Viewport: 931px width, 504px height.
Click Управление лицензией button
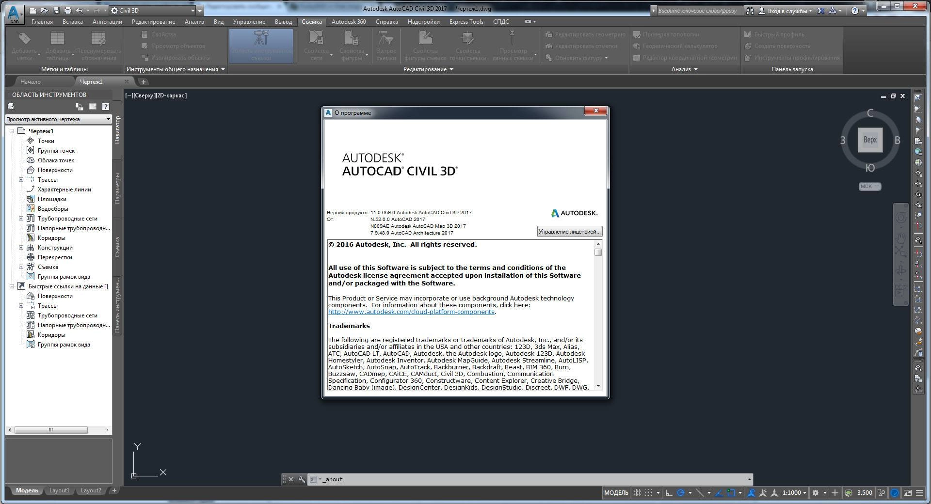(570, 232)
